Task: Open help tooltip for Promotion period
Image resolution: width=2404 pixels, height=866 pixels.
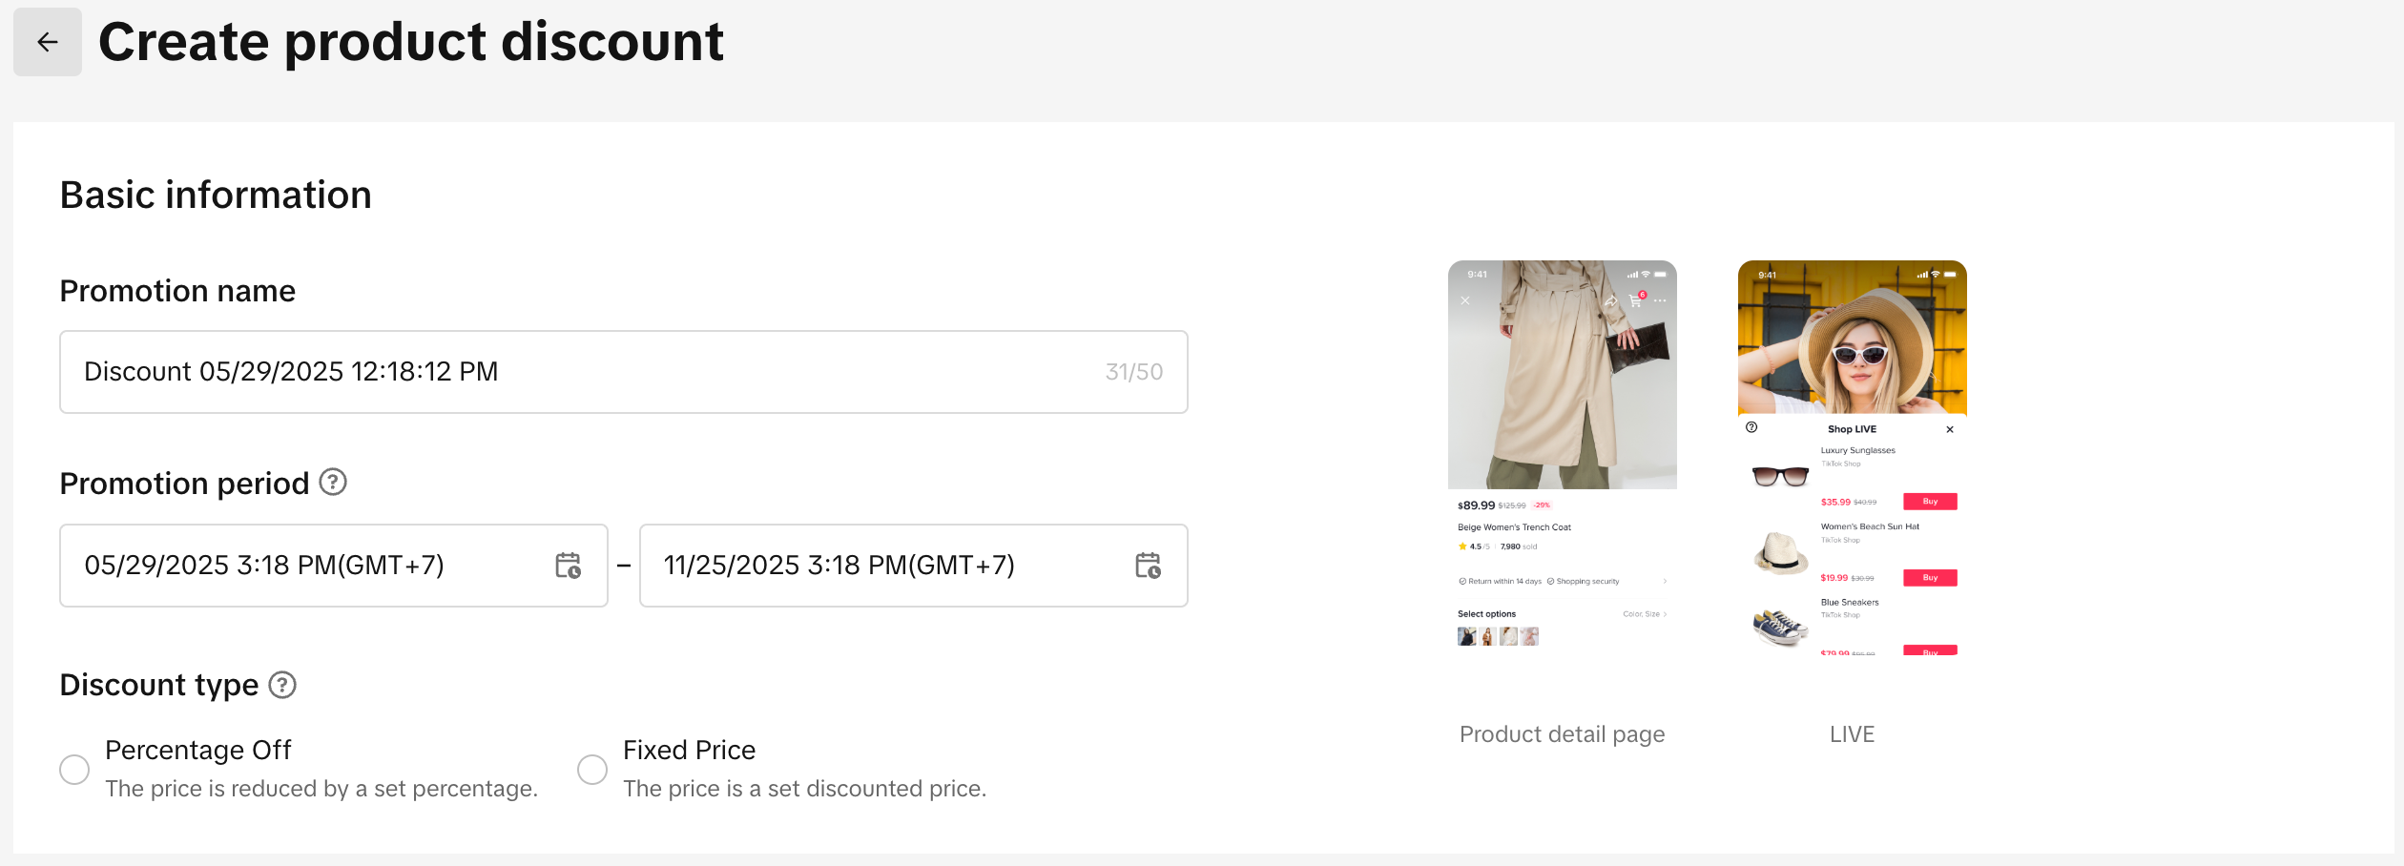Action: [332, 483]
